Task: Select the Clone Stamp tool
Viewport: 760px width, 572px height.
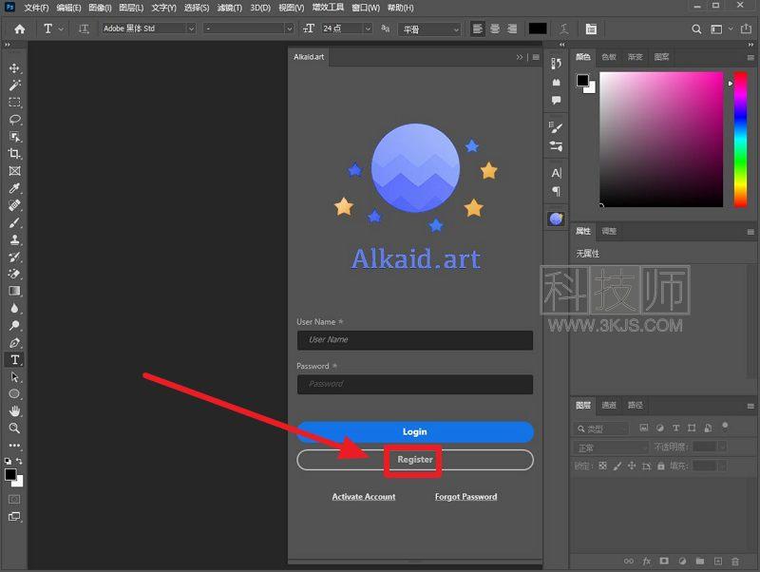Action: [x=14, y=239]
